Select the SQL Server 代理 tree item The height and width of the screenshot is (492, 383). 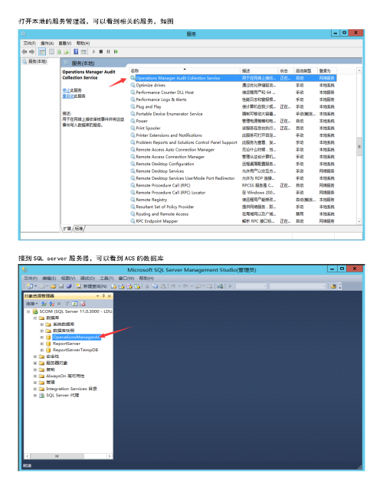click(x=62, y=396)
